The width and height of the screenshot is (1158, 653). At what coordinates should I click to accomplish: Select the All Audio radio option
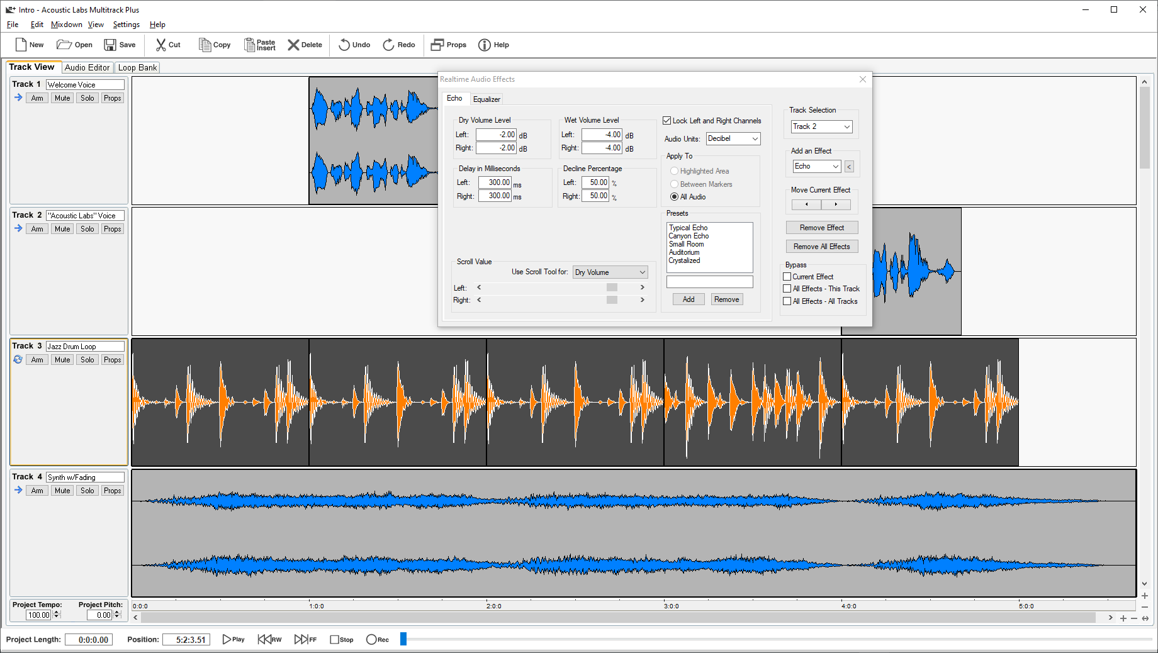click(675, 197)
